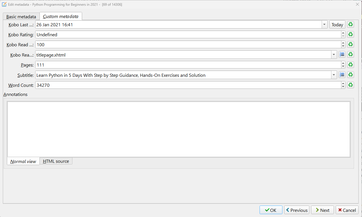The image size is (362, 217).
Task: Click the recycle icon beside Kobo Last date
Action: click(x=350, y=25)
